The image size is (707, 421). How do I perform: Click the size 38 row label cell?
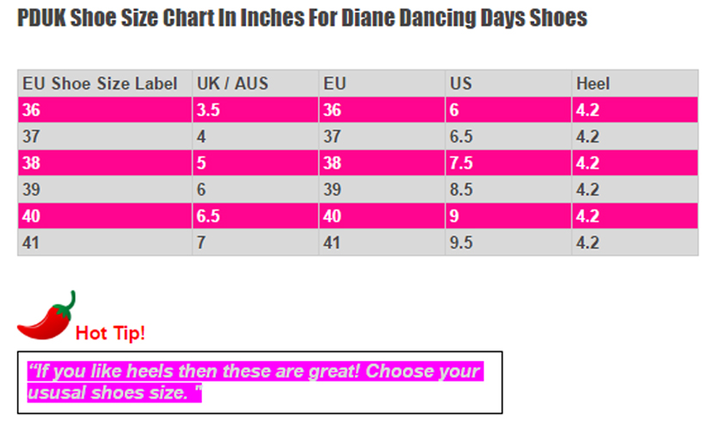tap(105, 163)
